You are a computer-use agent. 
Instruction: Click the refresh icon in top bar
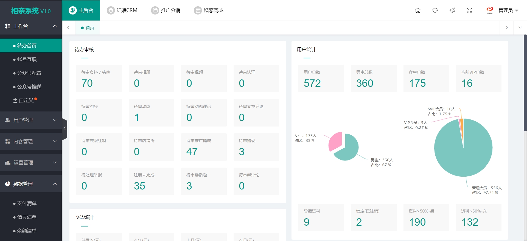tap(435, 10)
